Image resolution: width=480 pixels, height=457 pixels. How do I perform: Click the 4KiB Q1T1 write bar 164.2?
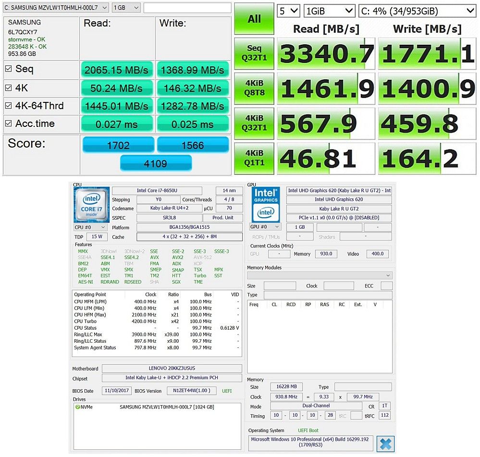pyautogui.click(x=427, y=158)
